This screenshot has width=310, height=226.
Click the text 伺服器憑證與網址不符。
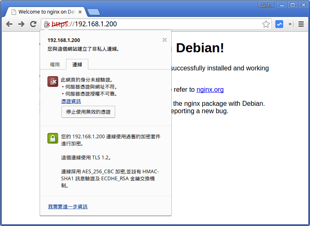(x=92, y=87)
